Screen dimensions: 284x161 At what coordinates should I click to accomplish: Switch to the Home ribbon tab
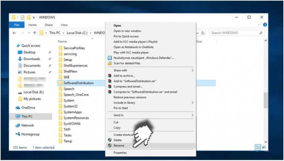(x=32, y=25)
